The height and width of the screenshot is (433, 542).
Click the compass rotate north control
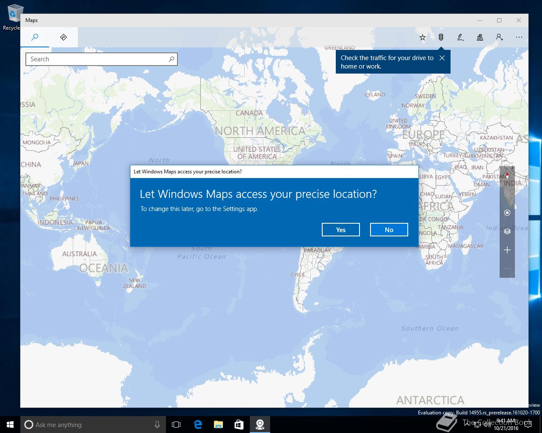[x=507, y=175]
